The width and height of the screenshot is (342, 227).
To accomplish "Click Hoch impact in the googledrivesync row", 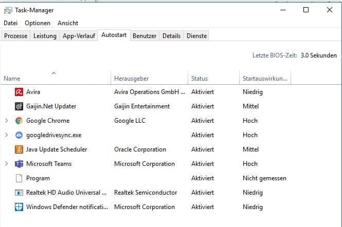I will click(x=250, y=135).
